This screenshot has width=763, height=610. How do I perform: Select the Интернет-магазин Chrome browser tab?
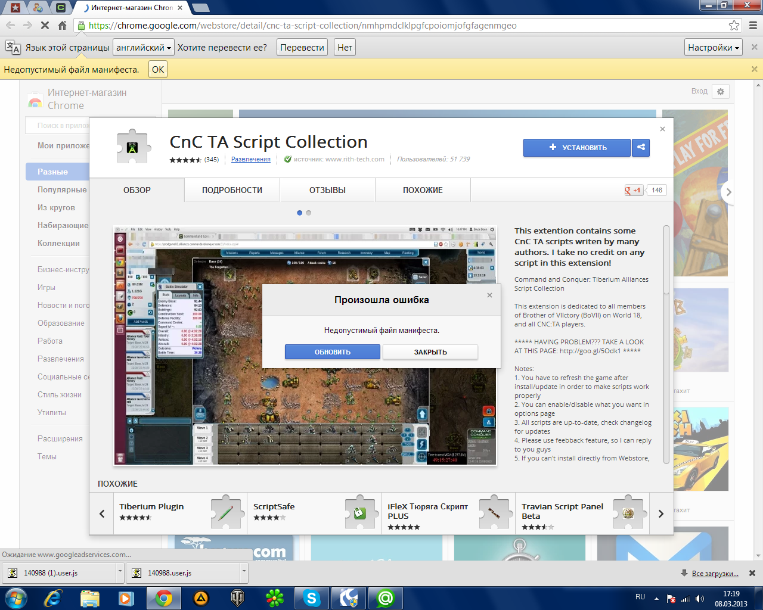pos(131,8)
